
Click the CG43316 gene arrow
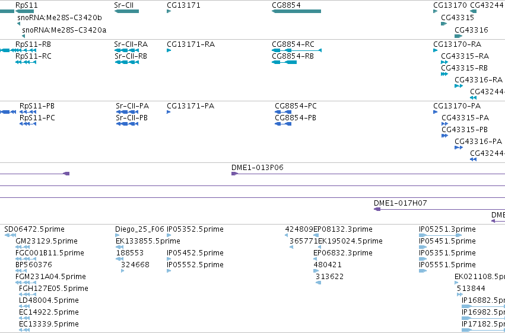[x=458, y=36]
